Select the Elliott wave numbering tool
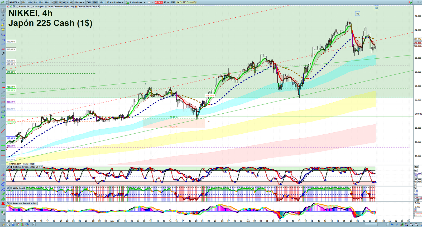Screen dimensions: 422x227 (3, 184)
